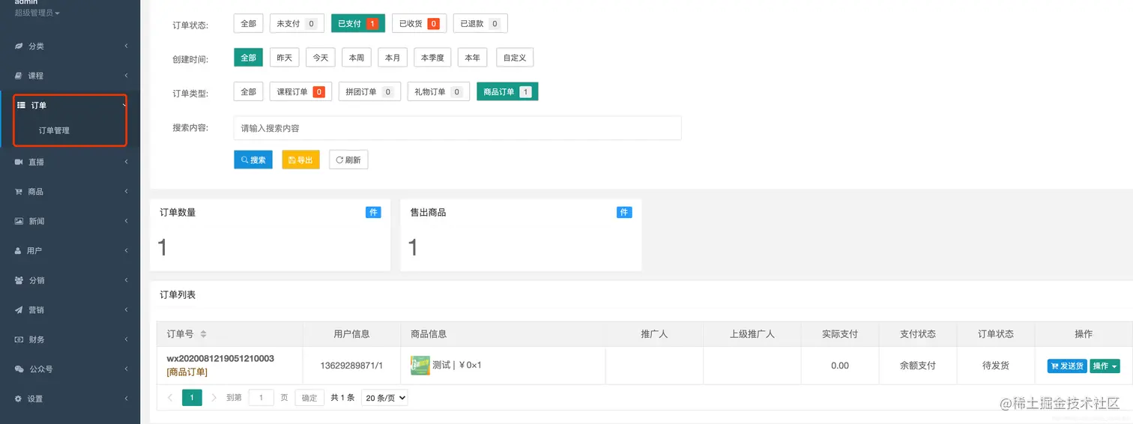Click the 课程 book icon in sidebar
This screenshot has width=1133, height=424.
tap(19, 76)
